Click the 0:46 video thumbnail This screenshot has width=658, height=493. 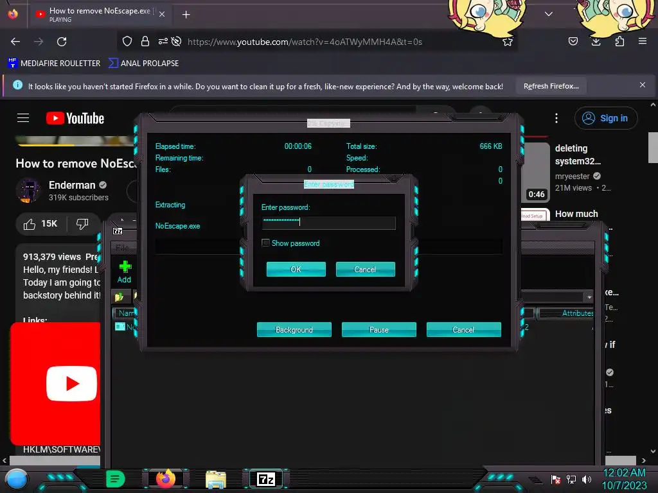(535, 172)
